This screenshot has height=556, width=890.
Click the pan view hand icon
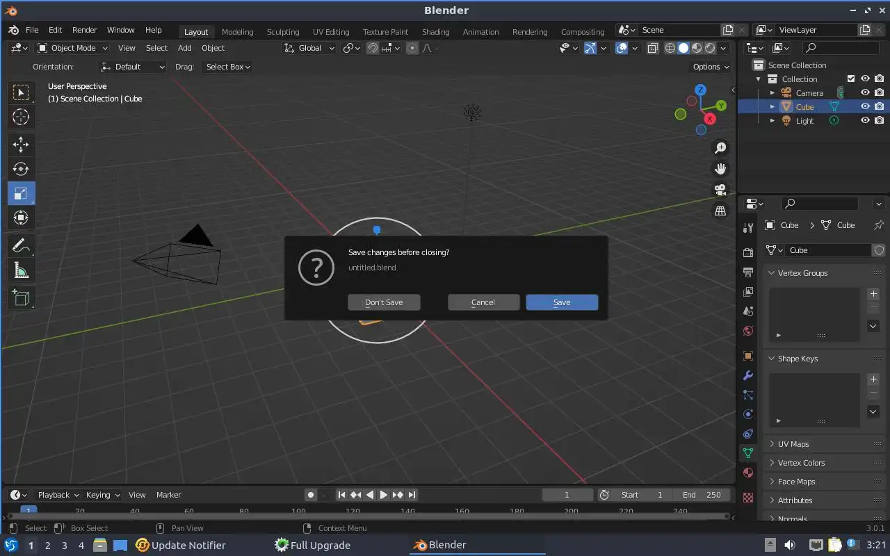click(720, 169)
